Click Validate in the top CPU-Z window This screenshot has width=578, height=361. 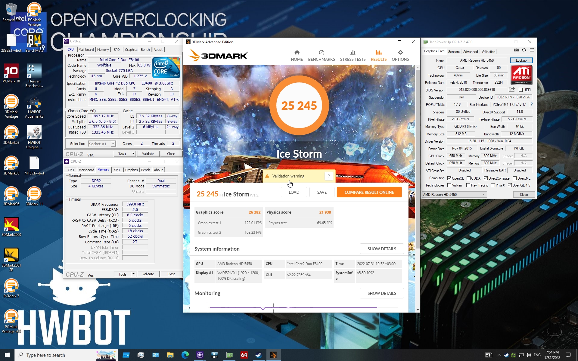(148, 154)
